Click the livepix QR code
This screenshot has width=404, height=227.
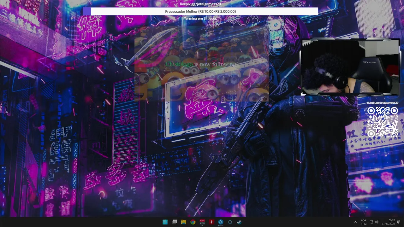[x=383, y=122]
